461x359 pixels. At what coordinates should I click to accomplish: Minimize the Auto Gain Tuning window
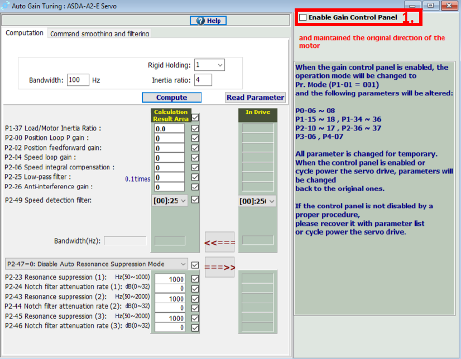(413, 5)
